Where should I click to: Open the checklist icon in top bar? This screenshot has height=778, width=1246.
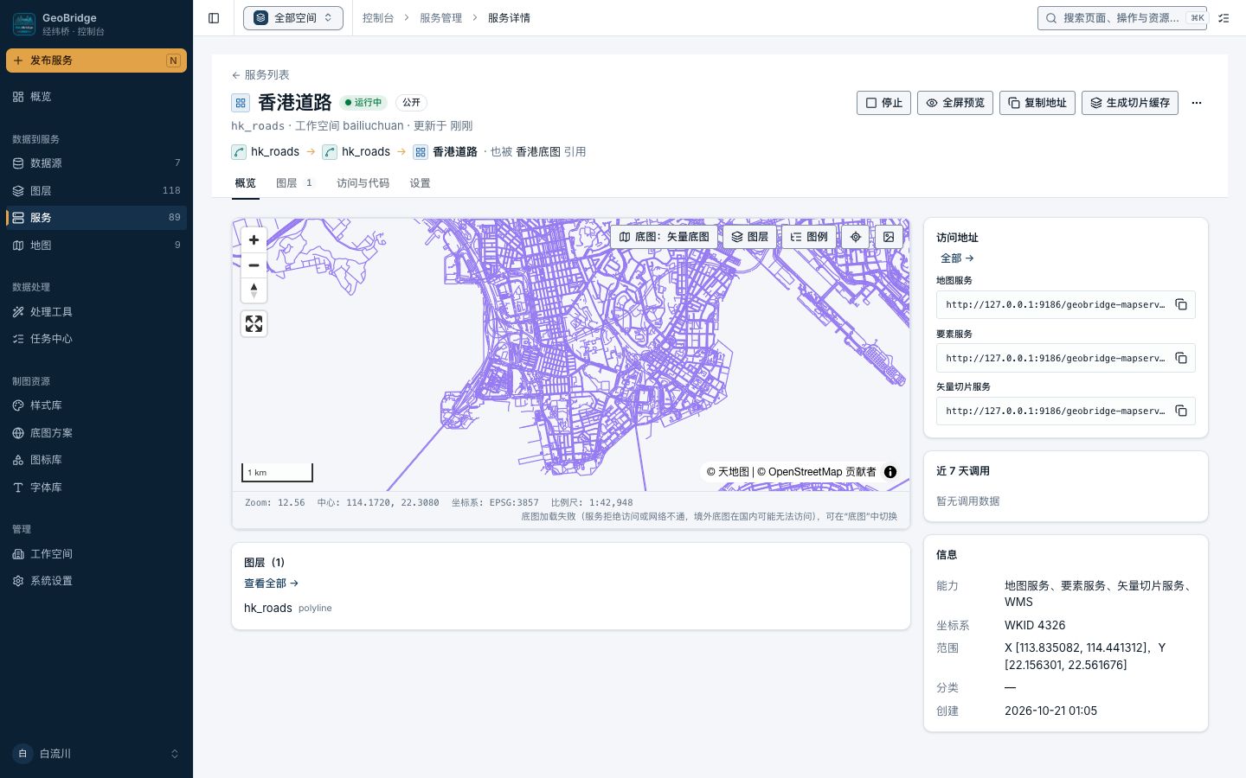click(x=1224, y=18)
